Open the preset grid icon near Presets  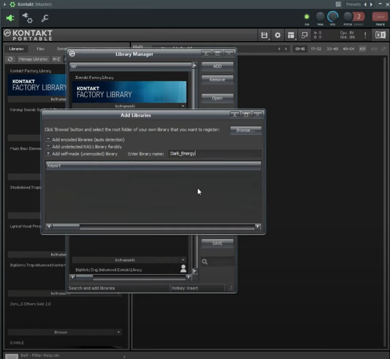coord(338,4)
